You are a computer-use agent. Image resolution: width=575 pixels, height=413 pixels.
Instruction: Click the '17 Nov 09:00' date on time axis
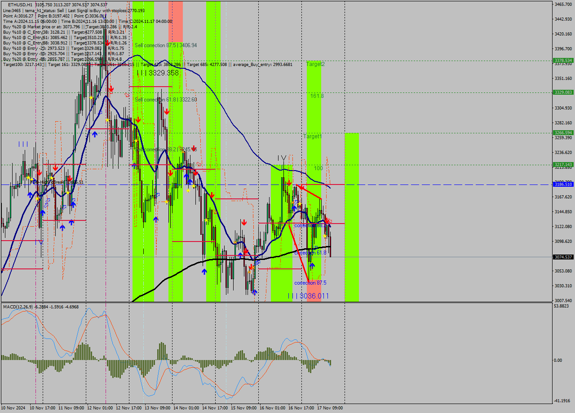coord(331,408)
